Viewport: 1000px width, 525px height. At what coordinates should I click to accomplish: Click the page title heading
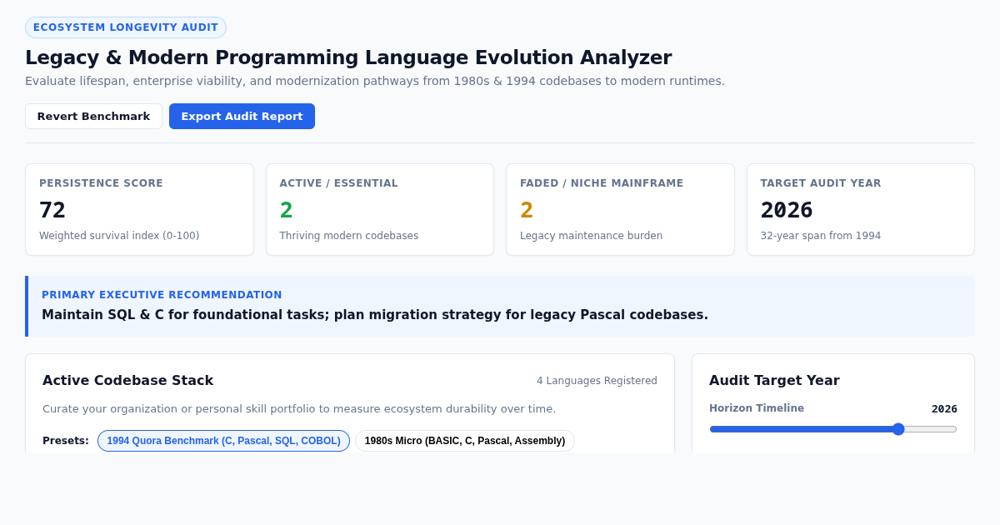(348, 57)
